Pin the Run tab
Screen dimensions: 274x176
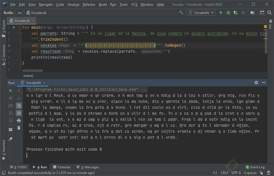coord(11,139)
